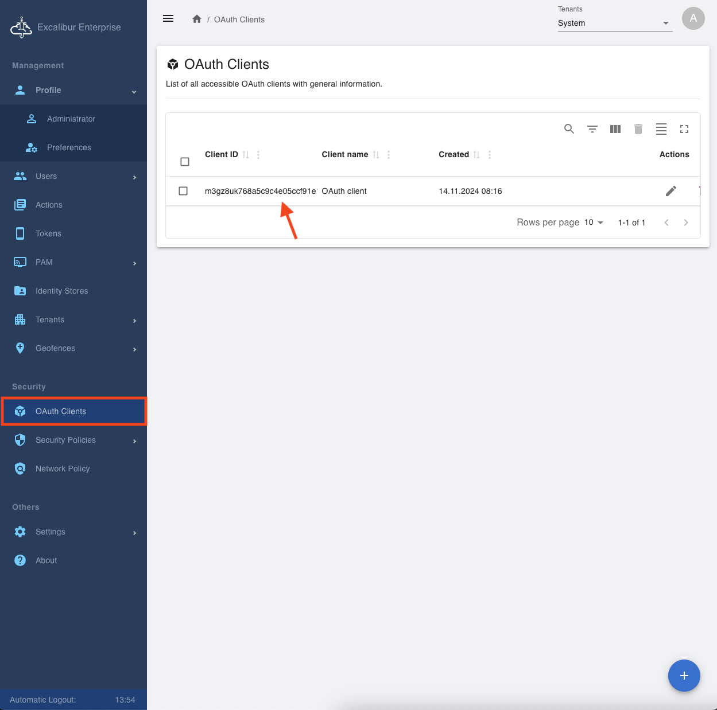Click the home breadcrumb icon
The width and height of the screenshot is (717, 710).
[197, 19]
